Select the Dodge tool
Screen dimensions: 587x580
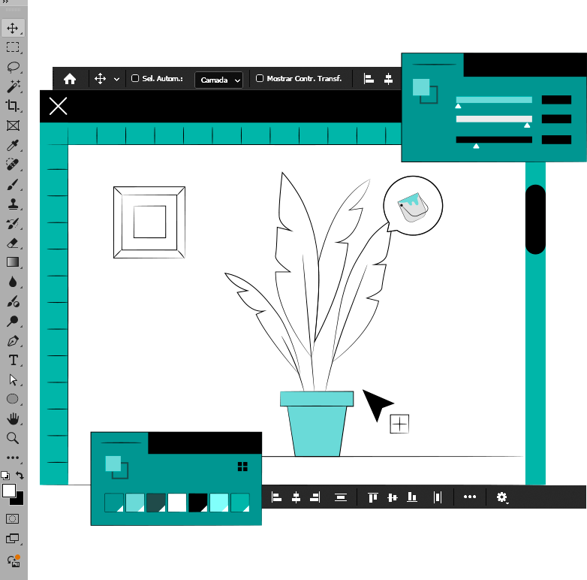tap(13, 321)
